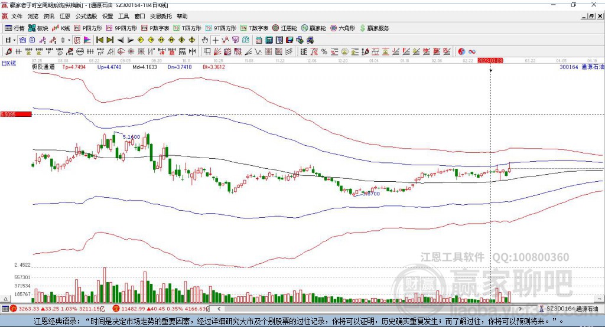
Task: Open the 设置 menu
Action: [x=108, y=16]
